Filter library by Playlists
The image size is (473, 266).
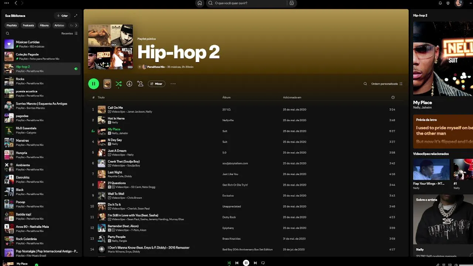tap(11, 25)
